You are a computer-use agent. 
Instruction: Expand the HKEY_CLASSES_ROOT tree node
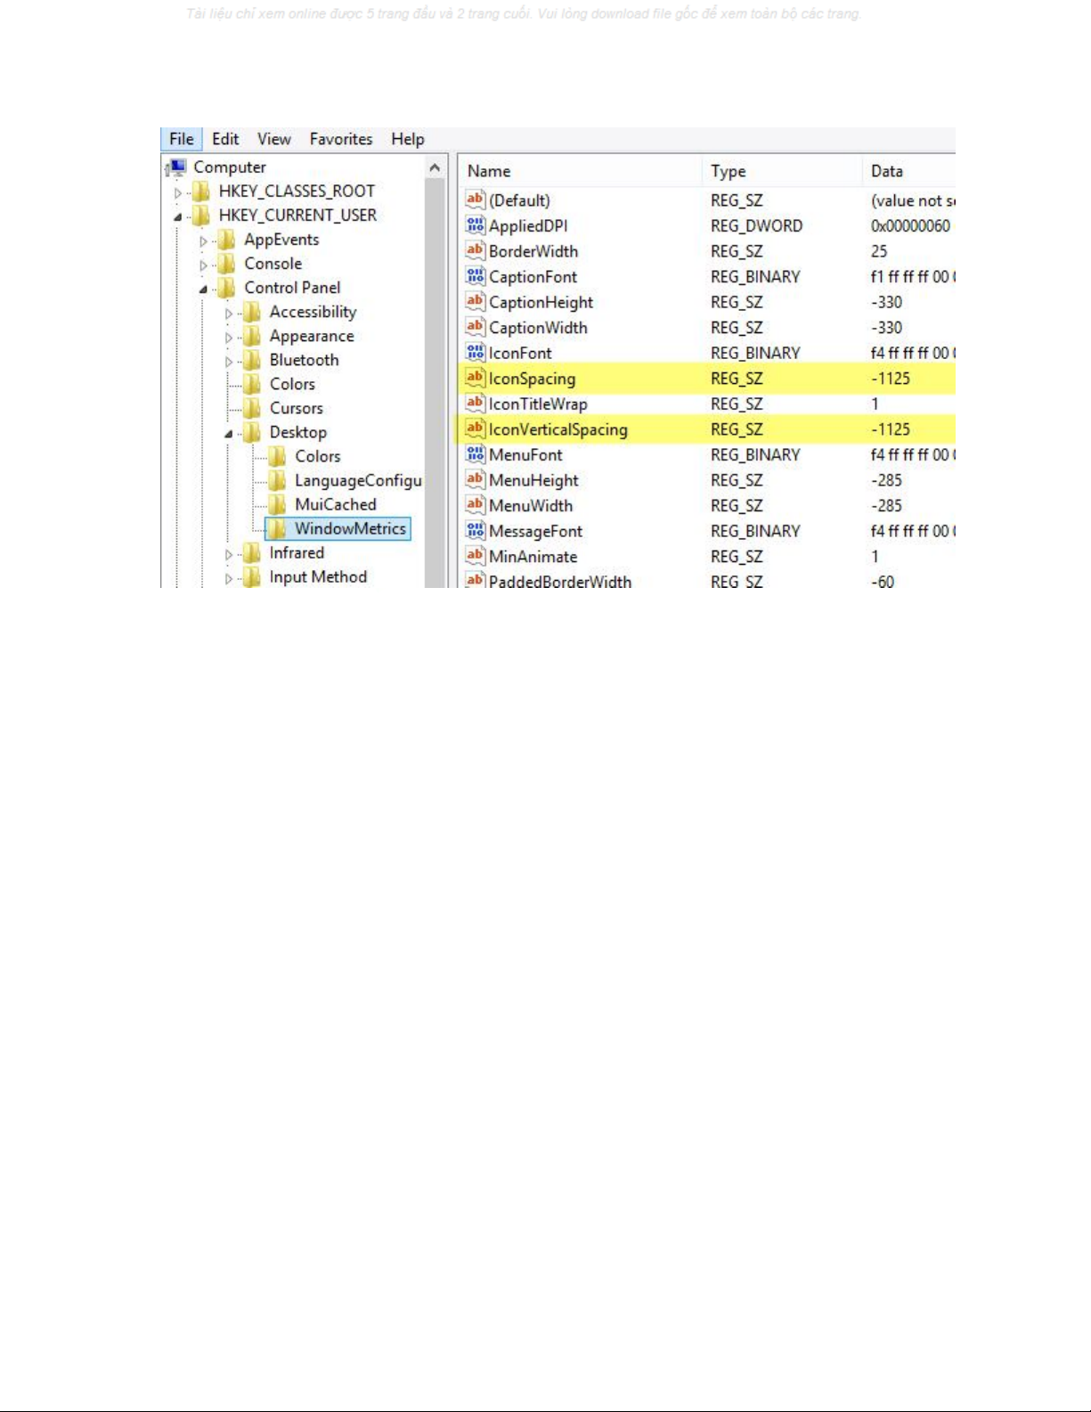(178, 192)
